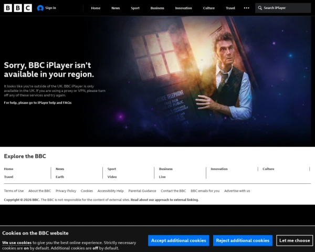Click Accept additional cookies button
315x252 pixels.
coord(178,240)
